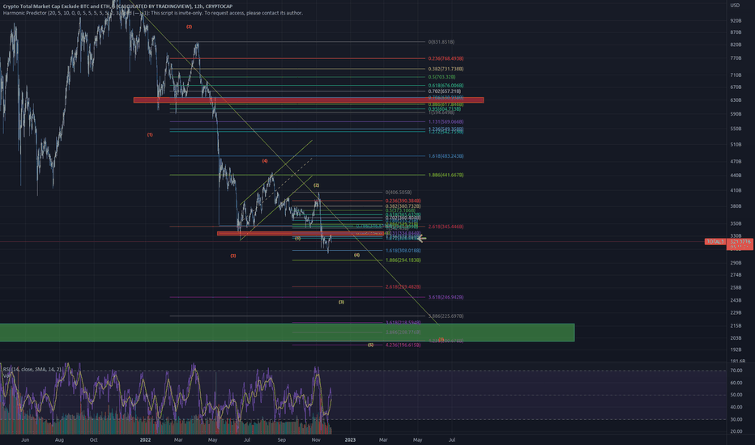Click the 0.382(380.732B) Fibonacci label
This screenshot has height=445, width=755.
coord(403,206)
